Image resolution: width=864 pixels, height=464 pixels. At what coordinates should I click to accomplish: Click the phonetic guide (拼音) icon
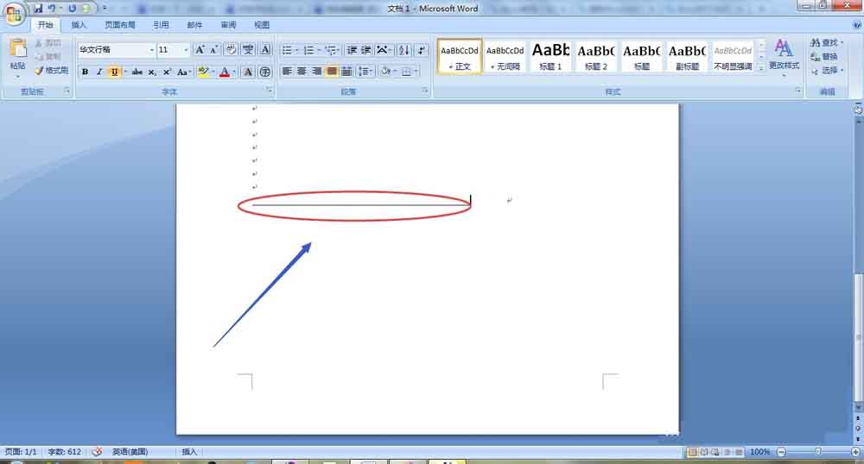248,50
